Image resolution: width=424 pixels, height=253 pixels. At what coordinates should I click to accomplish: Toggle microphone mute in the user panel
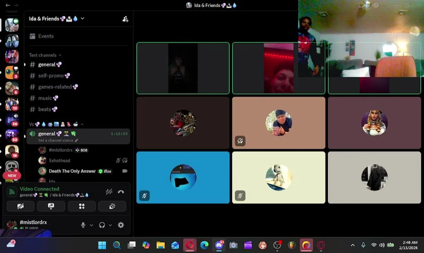tap(83, 225)
